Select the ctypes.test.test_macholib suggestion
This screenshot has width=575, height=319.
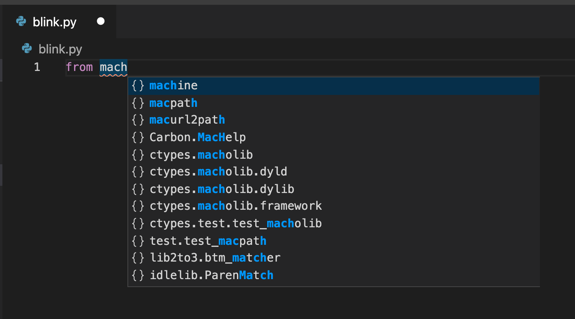coord(236,223)
